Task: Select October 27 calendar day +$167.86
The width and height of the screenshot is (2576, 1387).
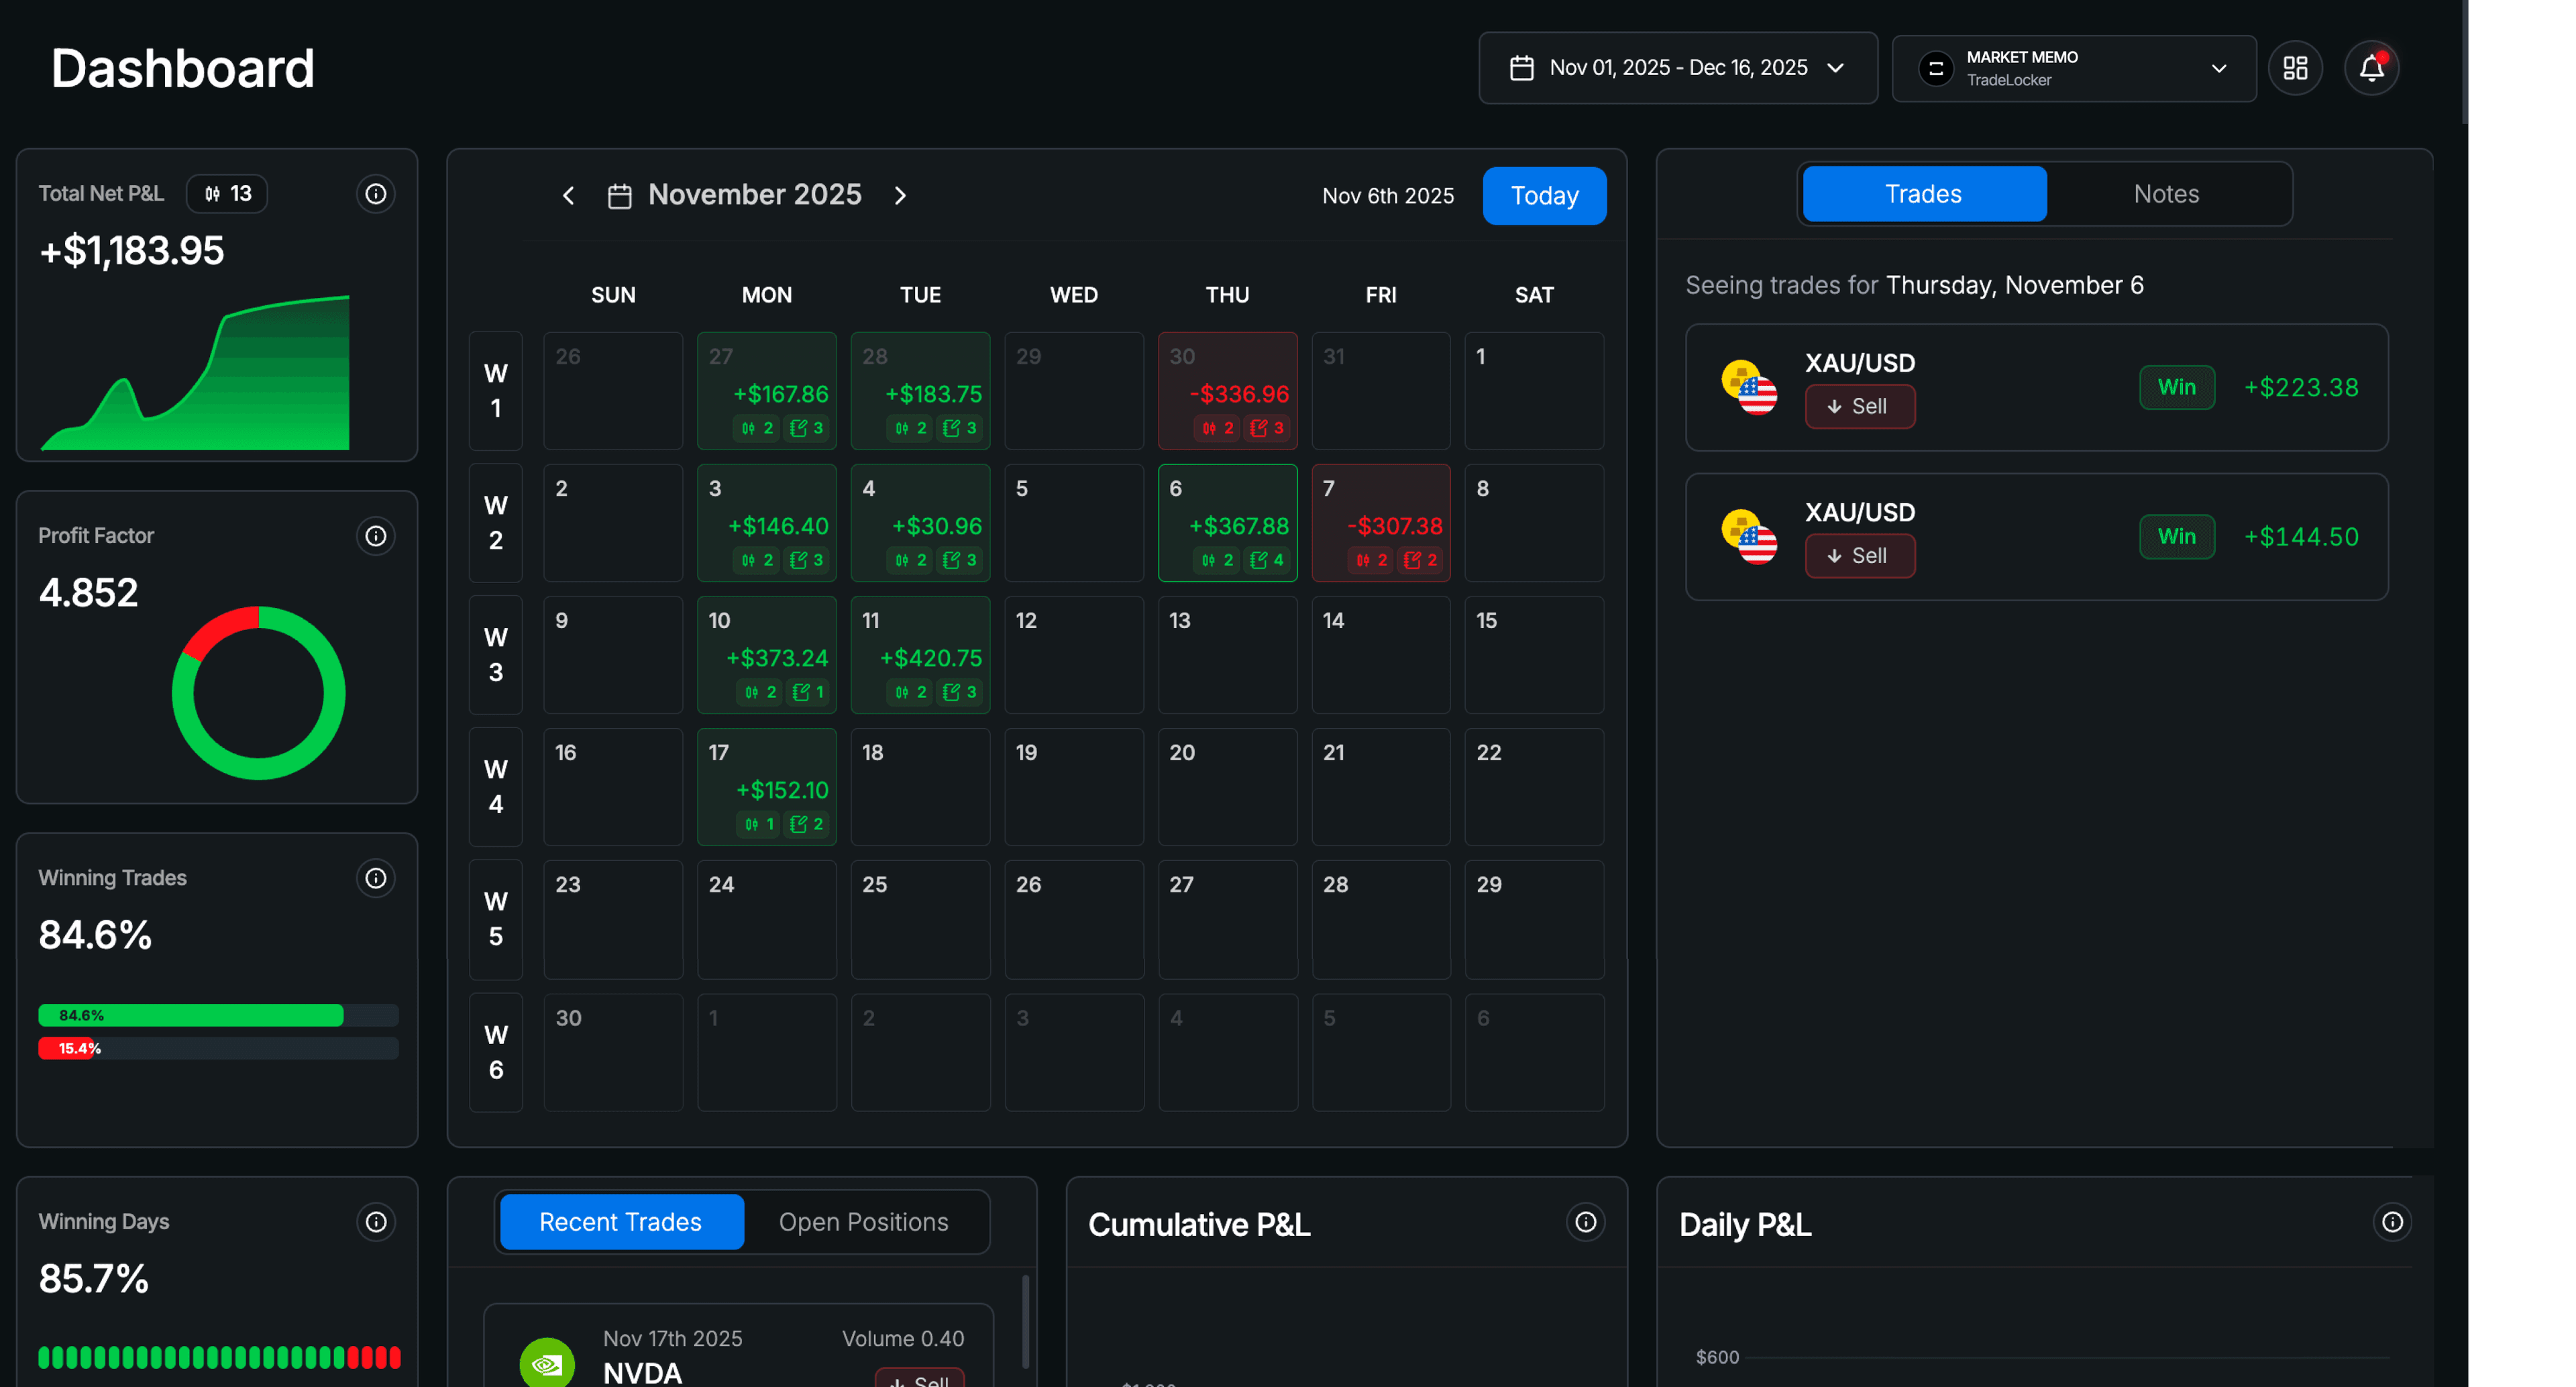Action: [766, 391]
